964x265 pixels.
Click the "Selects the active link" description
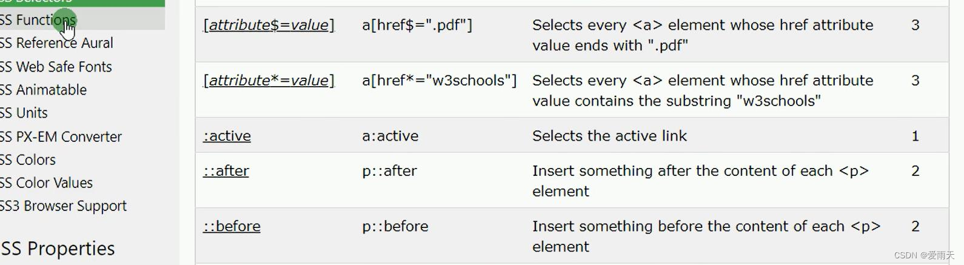(x=609, y=136)
